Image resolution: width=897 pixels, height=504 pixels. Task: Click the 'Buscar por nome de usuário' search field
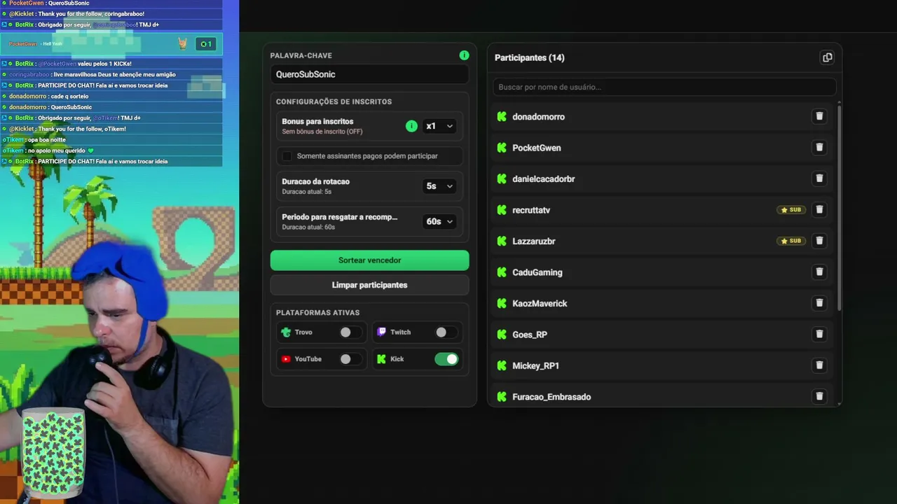point(664,87)
